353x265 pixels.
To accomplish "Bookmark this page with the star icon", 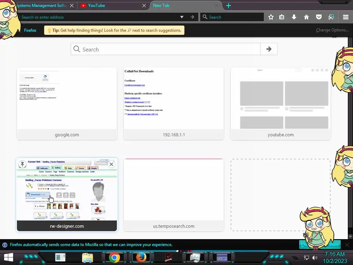I will point(271,17).
